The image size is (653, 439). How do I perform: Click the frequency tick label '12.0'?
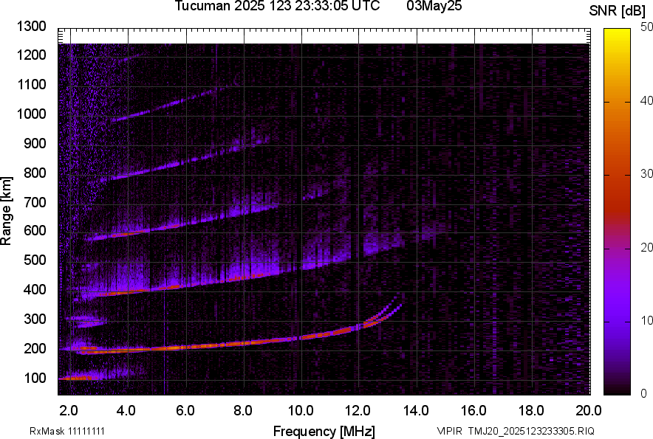tap(358, 411)
